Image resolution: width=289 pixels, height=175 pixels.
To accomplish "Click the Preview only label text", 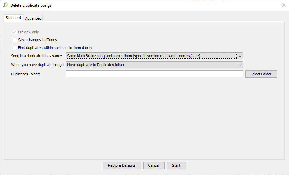I will [29, 32].
